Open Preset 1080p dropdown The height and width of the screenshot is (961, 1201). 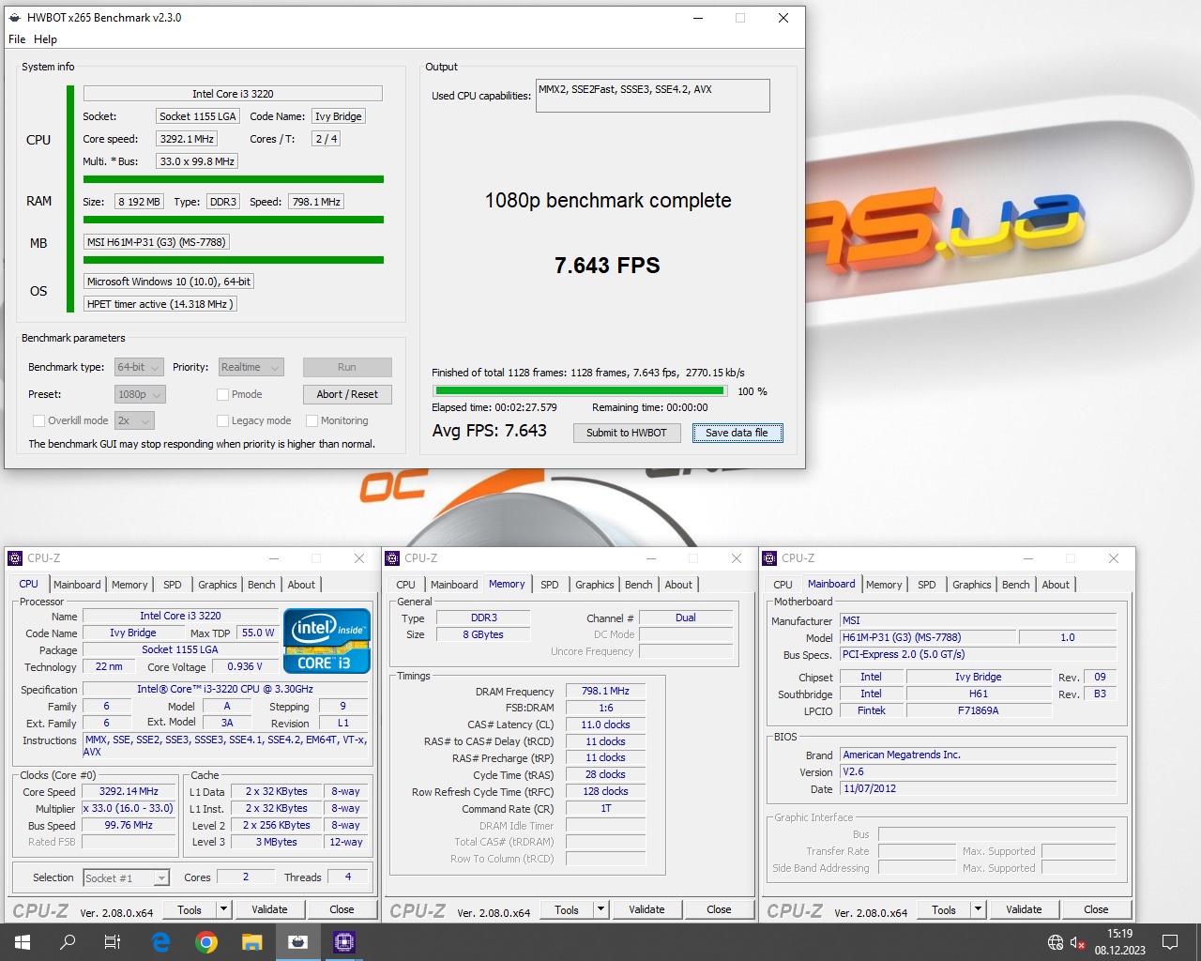point(141,394)
